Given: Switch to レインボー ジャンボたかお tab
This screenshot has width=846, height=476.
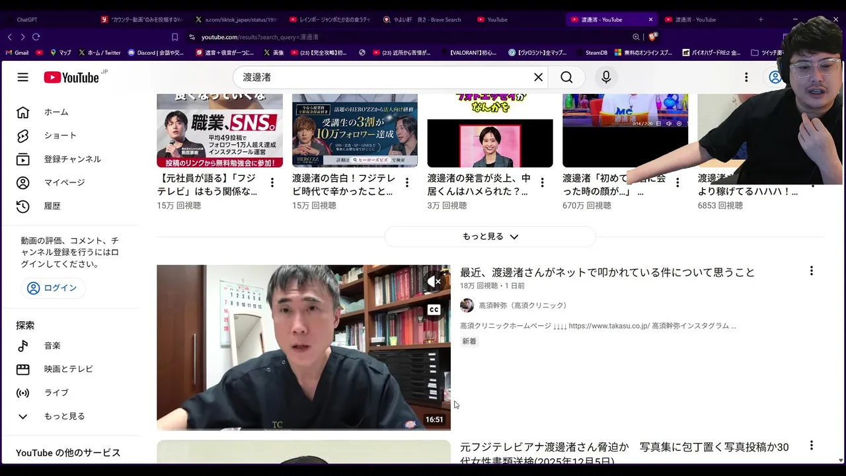Looking at the screenshot, I should 330,20.
